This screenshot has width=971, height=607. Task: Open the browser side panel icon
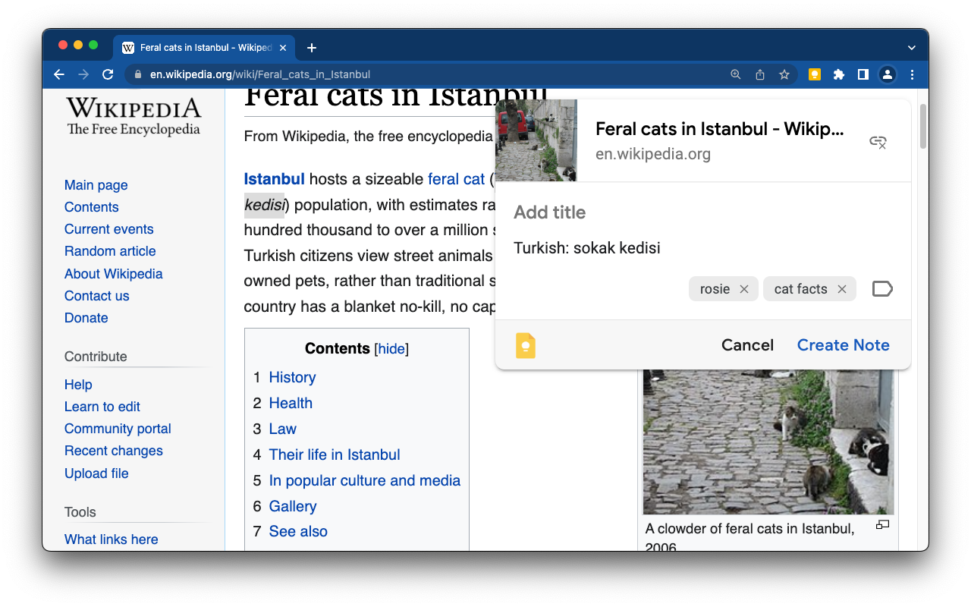click(x=863, y=74)
